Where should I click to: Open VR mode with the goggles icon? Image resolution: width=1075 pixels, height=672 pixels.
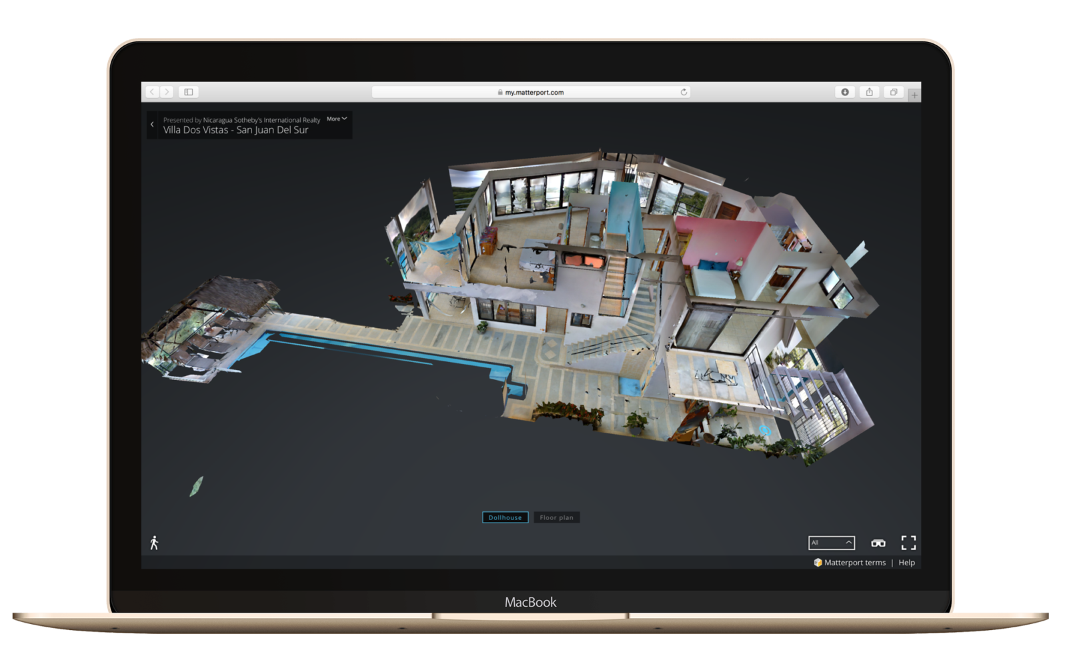(878, 543)
